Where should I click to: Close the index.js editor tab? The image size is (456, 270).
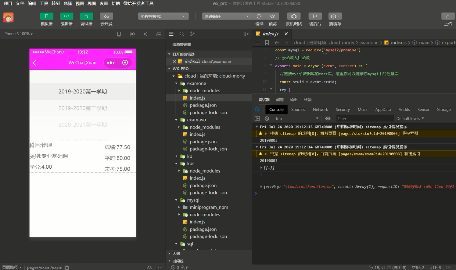coord(286,34)
